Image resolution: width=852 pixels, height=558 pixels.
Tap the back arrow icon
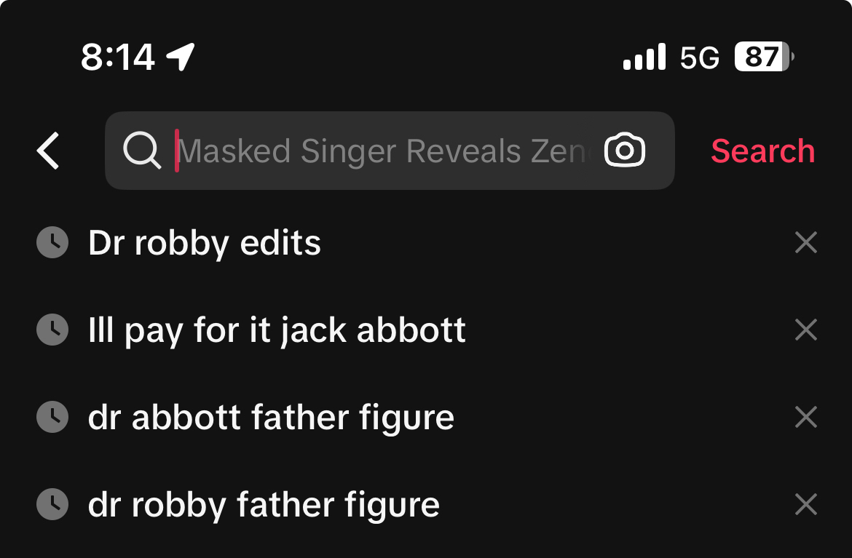coord(48,151)
